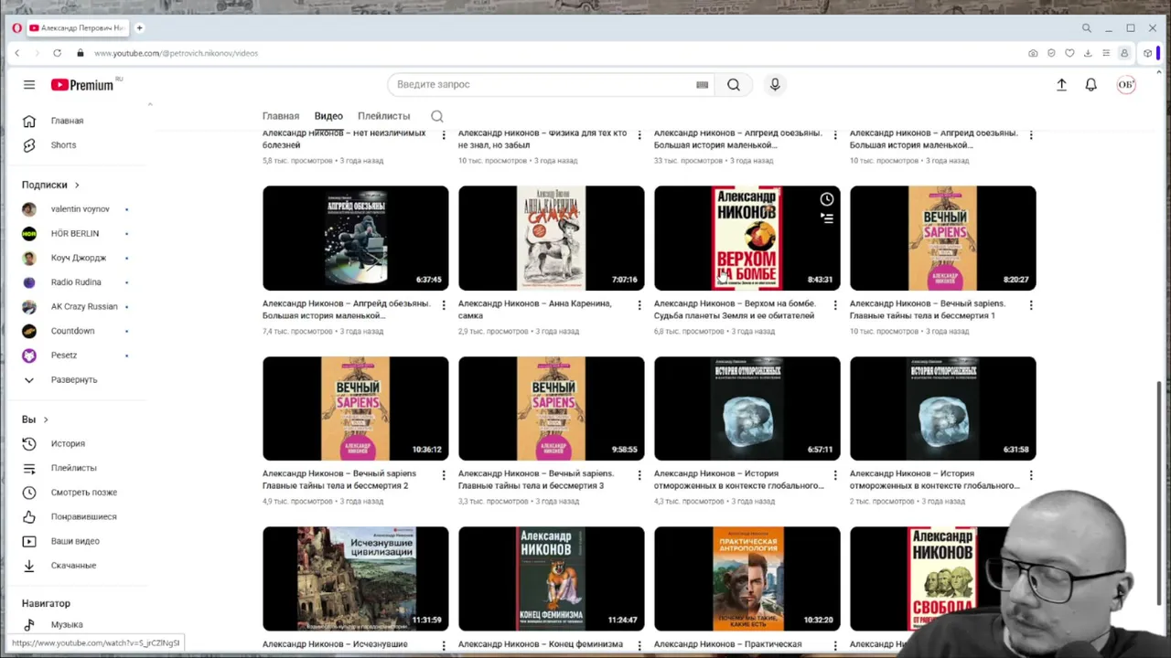Open Radio Rudina subscription channel
1171x658 pixels.
[x=76, y=282]
